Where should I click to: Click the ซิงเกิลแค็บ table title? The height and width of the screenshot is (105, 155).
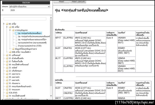(60, 30)
